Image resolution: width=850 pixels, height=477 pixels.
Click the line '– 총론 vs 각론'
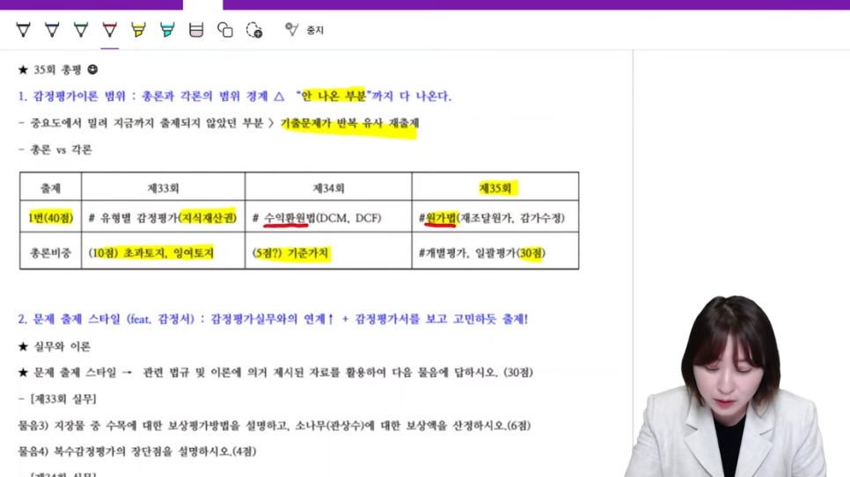click(55, 149)
